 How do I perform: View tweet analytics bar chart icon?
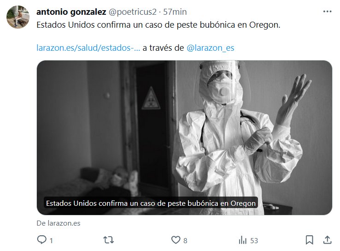[x=243, y=240]
